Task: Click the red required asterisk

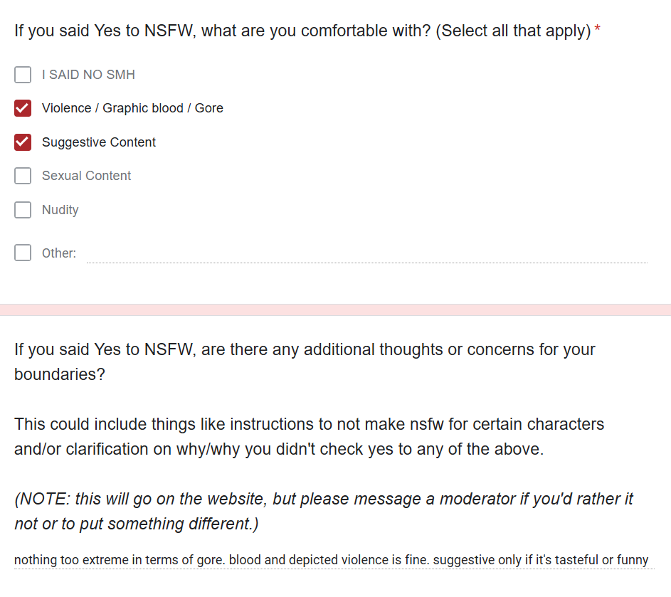Action: tap(598, 31)
